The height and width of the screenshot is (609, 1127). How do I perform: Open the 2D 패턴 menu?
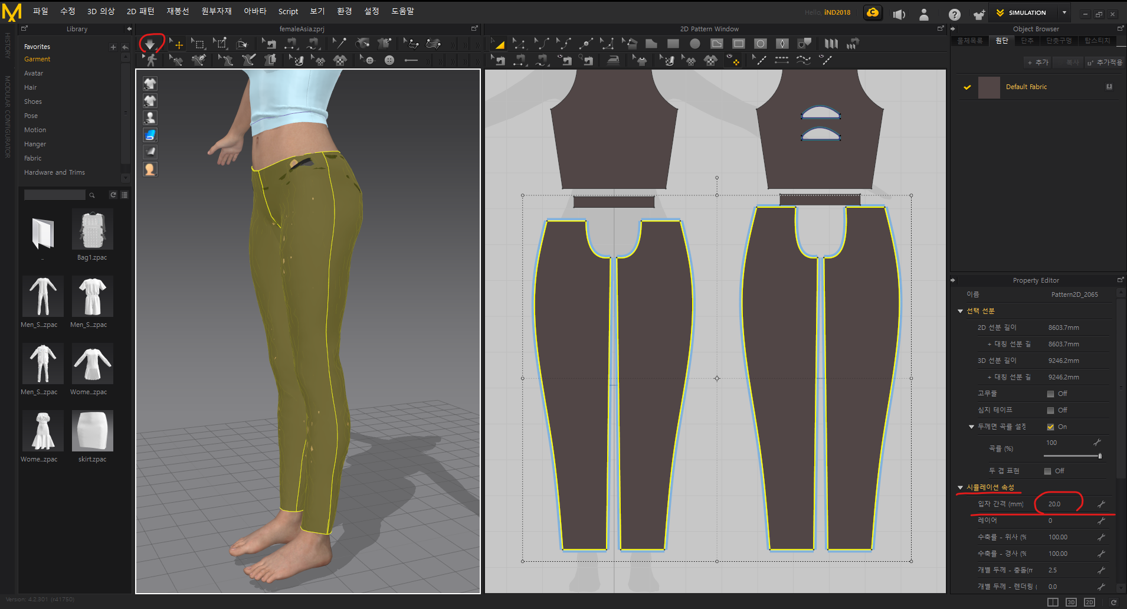(x=140, y=11)
